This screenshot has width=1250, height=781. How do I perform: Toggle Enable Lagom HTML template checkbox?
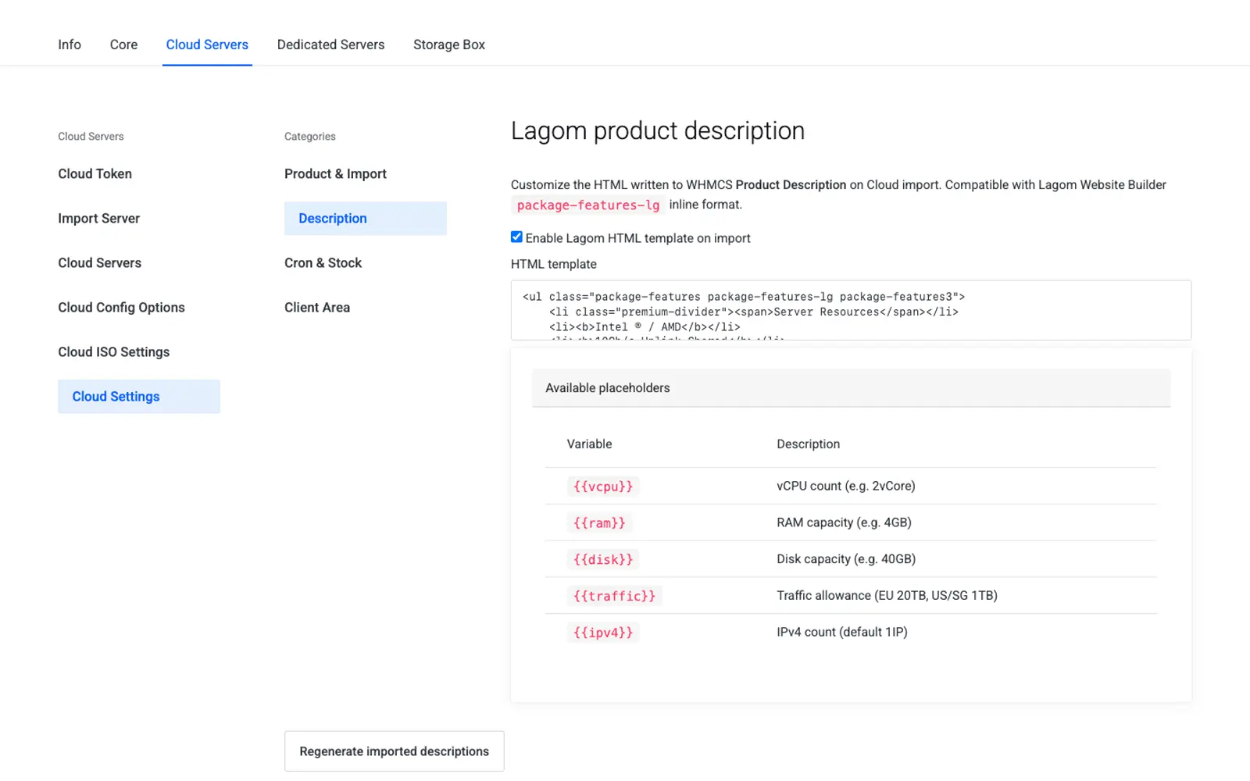pos(516,237)
